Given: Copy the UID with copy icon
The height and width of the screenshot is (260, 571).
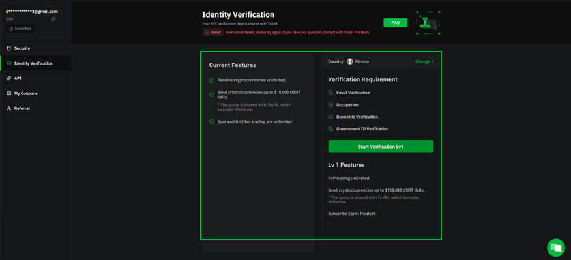Looking at the screenshot, I should click(53, 18).
